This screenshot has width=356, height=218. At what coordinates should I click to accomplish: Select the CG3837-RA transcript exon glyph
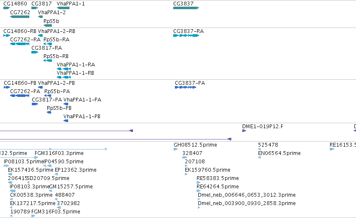tap(186, 35)
